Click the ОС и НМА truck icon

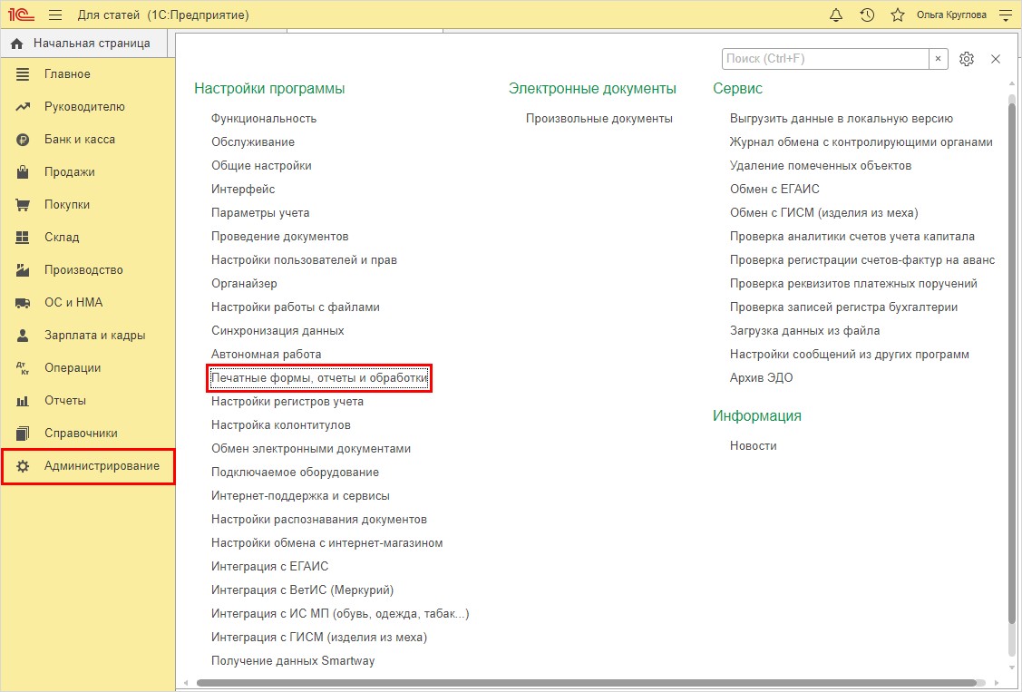point(22,302)
